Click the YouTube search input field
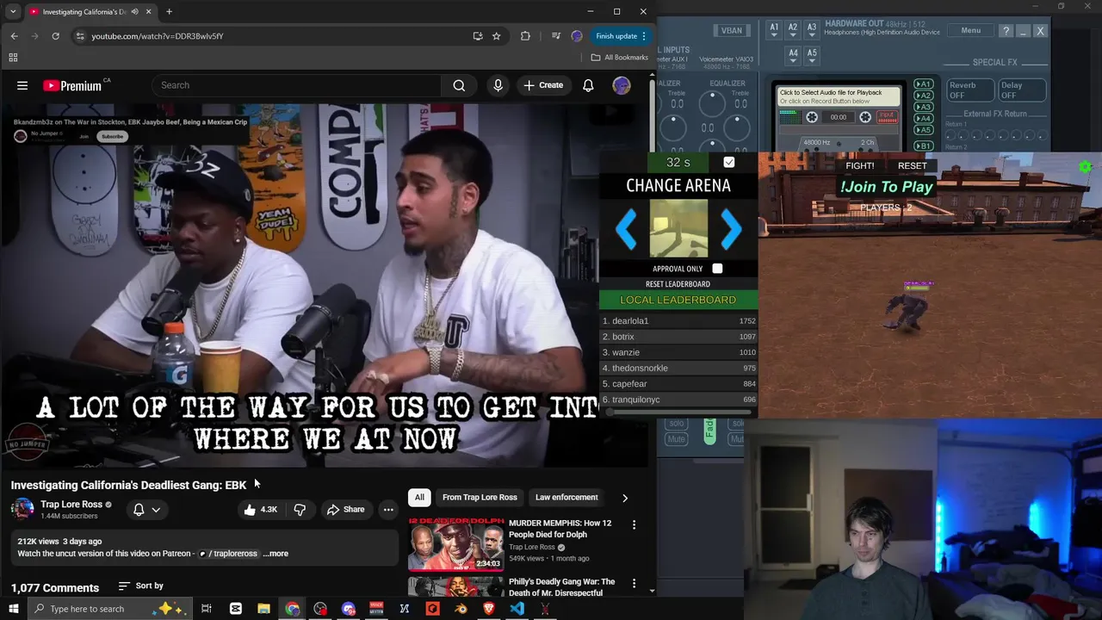Viewport: 1102px width, 620px height. pyautogui.click(x=297, y=85)
